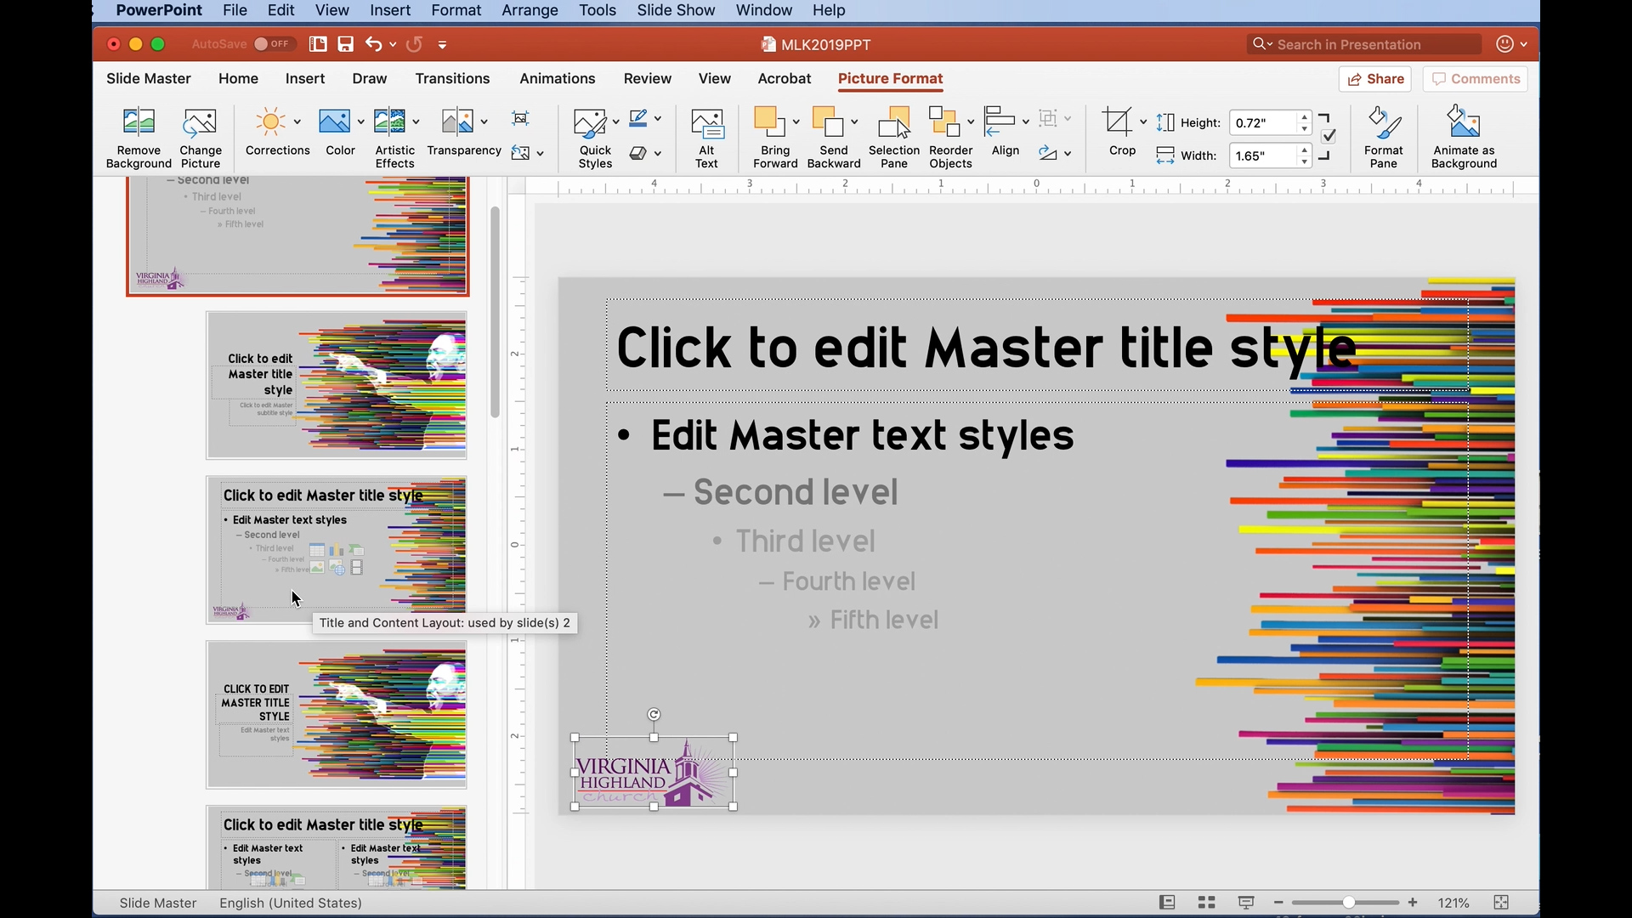Open the Slide Show menu
The height and width of the screenshot is (918, 1632).
[675, 10]
